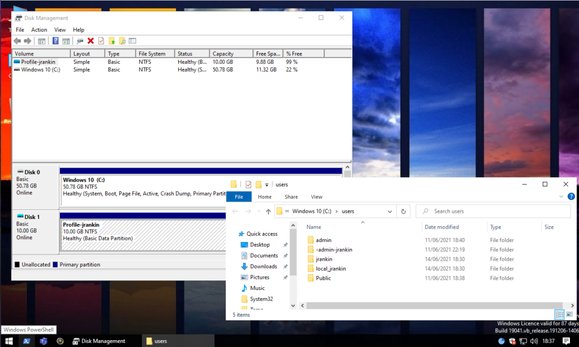Open the Quick Access Toolbar customize dropdown
Image resolution: width=579 pixels, height=347 pixels.
point(267,185)
